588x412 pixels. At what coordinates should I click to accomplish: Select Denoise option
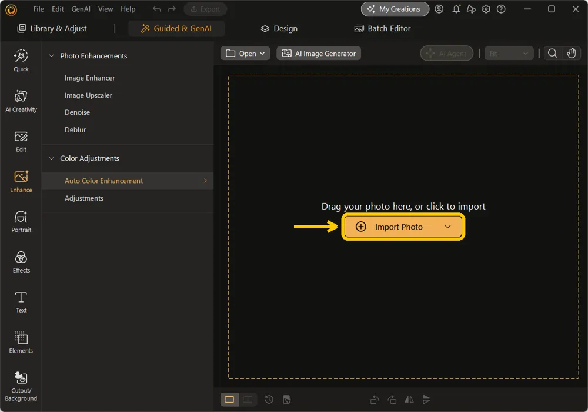[x=77, y=112]
